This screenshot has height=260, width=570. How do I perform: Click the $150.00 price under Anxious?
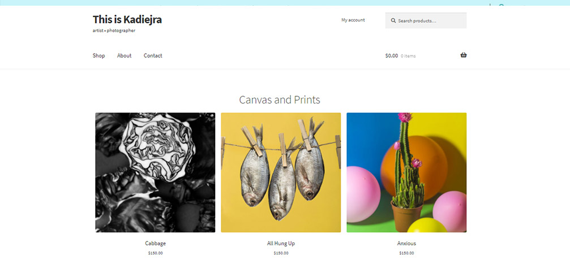tap(406, 253)
